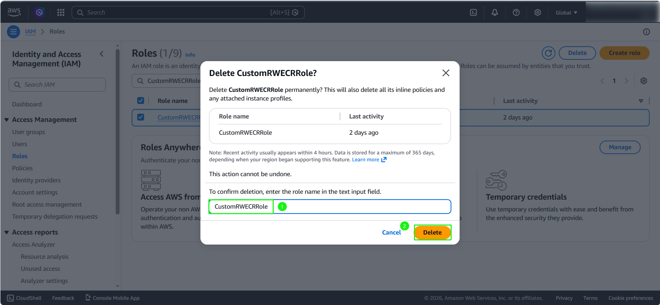The width and height of the screenshot is (660, 305).
Task: Open the Privacy link
Action: click(564, 298)
